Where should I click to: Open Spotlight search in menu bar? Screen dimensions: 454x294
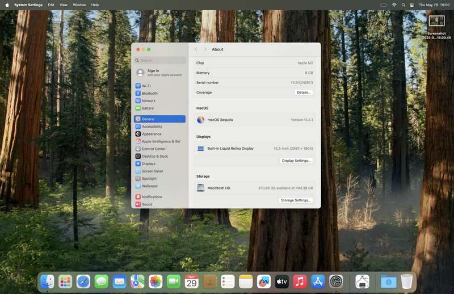click(403, 5)
